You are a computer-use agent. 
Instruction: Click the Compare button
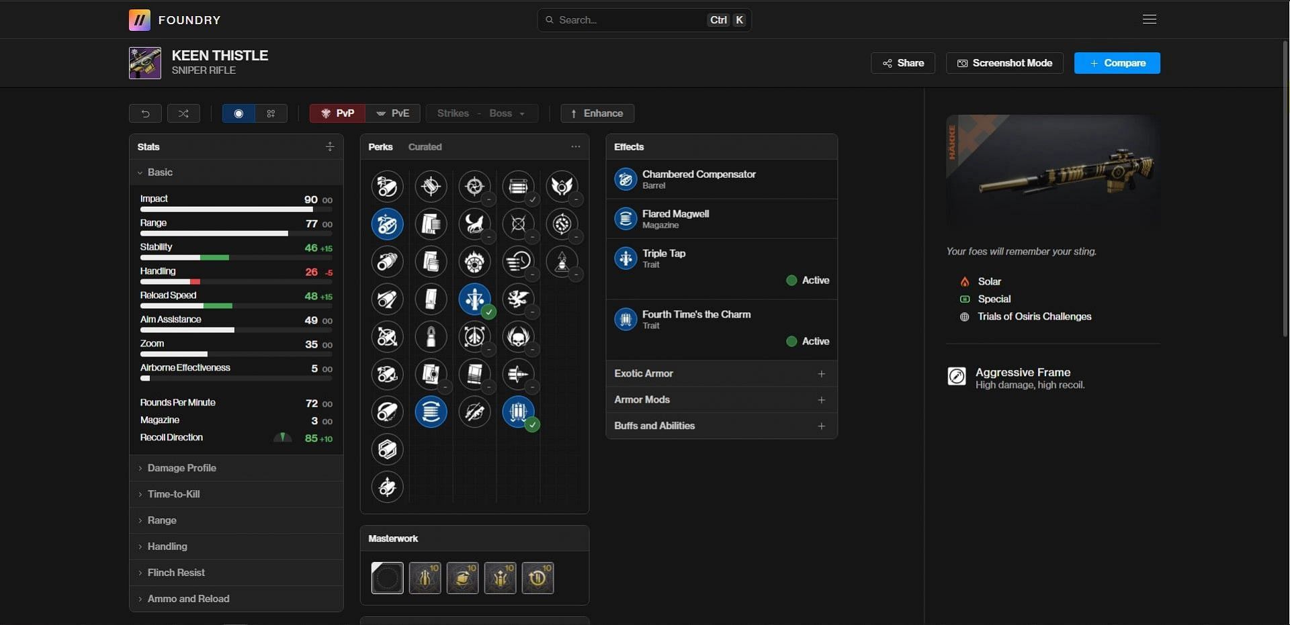point(1117,63)
